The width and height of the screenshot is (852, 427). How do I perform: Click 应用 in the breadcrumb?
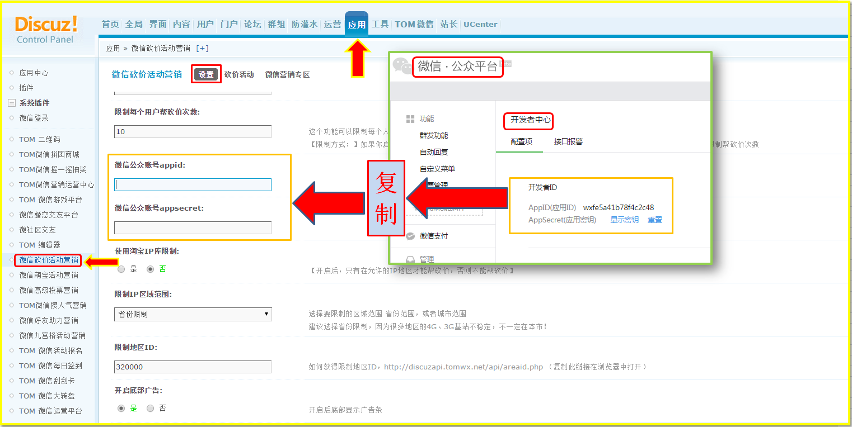point(113,49)
